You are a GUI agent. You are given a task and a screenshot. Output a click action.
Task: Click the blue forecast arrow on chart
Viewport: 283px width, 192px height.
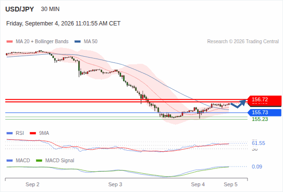(x=238, y=104)
